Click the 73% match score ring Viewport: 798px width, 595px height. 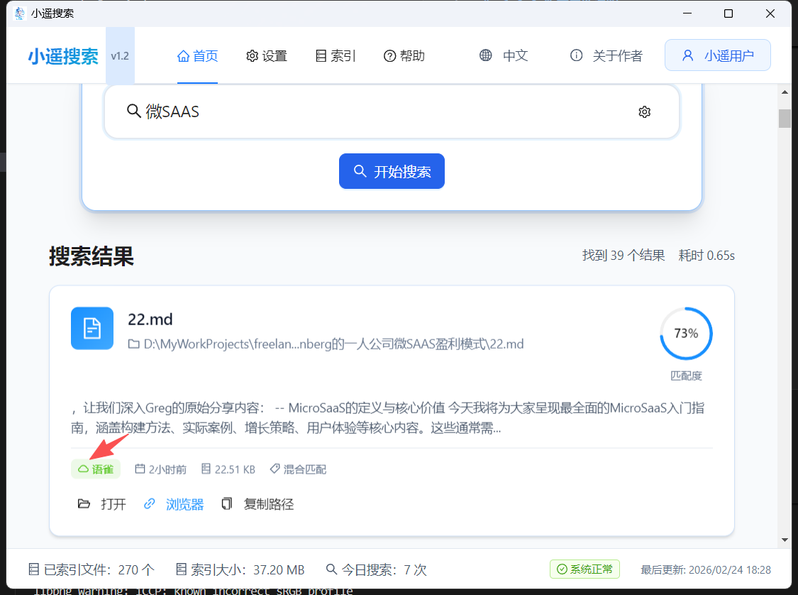pos(686,333)
